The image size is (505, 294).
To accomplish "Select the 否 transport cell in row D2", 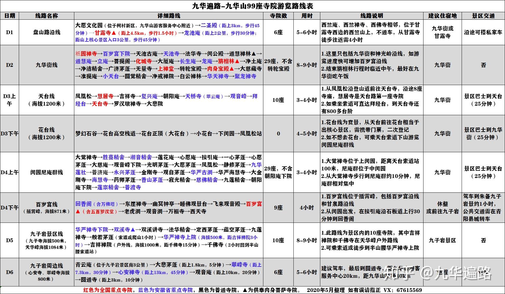I will pos(483,65).
